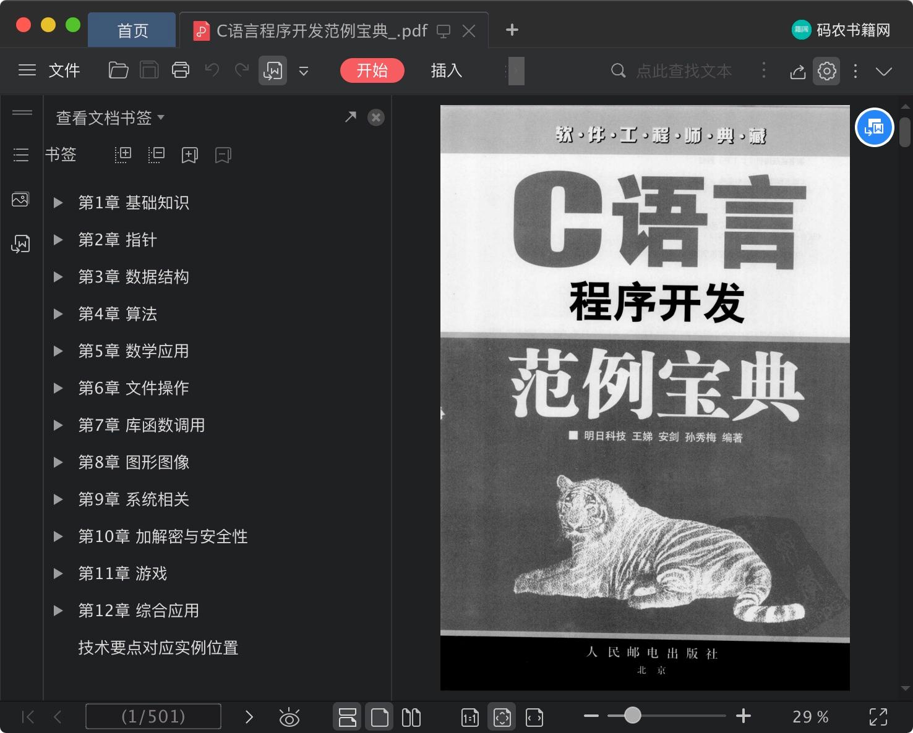Select 第12章 综合应用 bookmark
The width and height of the screenshot is (913, 733).
(139, 611)
